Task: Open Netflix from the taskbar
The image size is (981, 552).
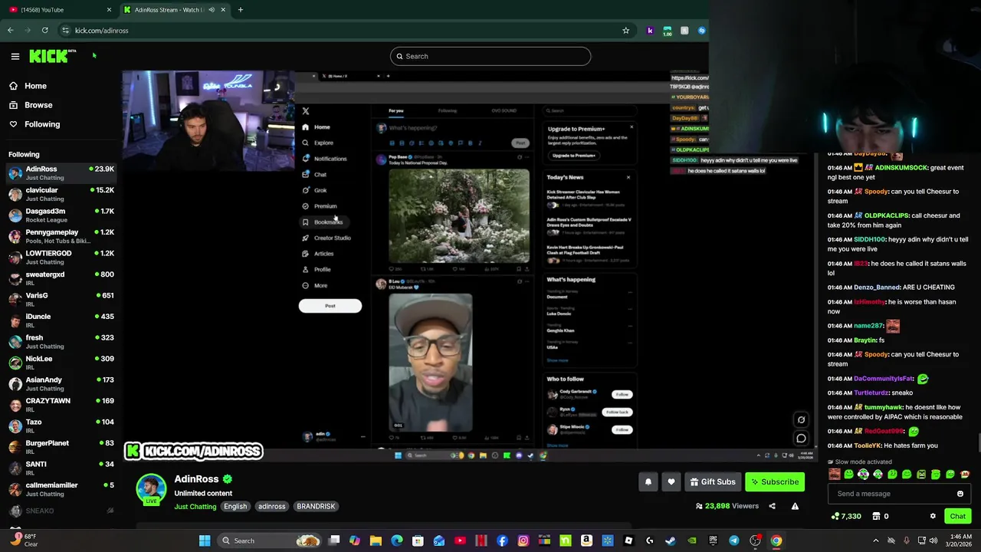Action: [481, 540]
